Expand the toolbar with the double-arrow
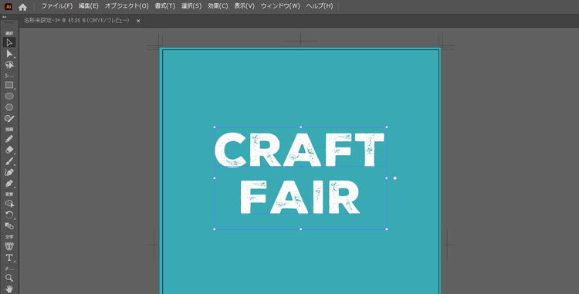 pyautogui.click(x=4, y=17)
